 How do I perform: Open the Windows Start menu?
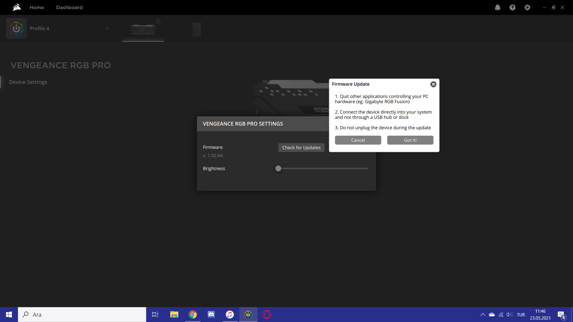[x=9, y=315]
